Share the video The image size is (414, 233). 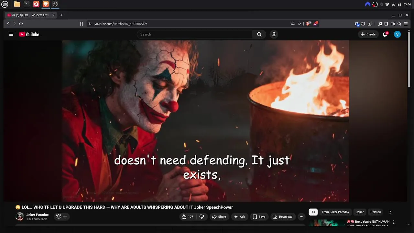point(219,217)
